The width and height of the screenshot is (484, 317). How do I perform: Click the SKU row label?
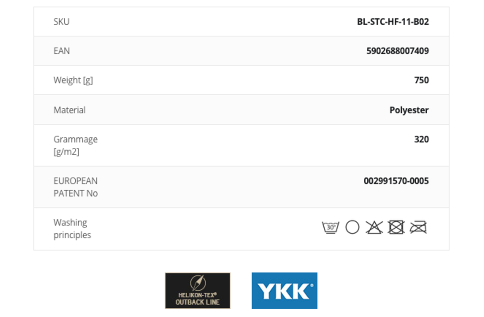coord(62,22)
